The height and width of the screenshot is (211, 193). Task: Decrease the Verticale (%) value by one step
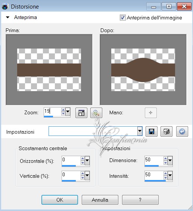coord(83,178)
